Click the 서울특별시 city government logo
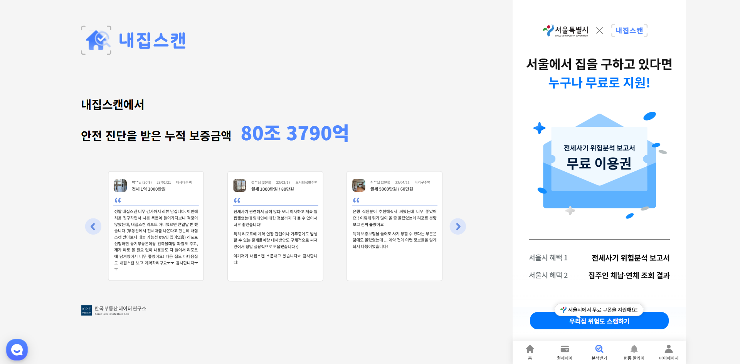The width and height of the screenshot is (740, 364). [x=565, y=30]
